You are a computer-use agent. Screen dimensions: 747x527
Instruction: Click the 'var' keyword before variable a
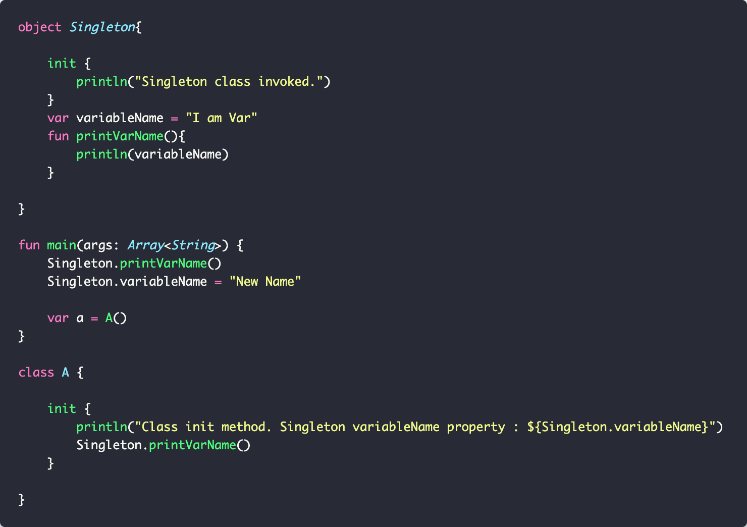pyautogui.click(x=58, y=318)
